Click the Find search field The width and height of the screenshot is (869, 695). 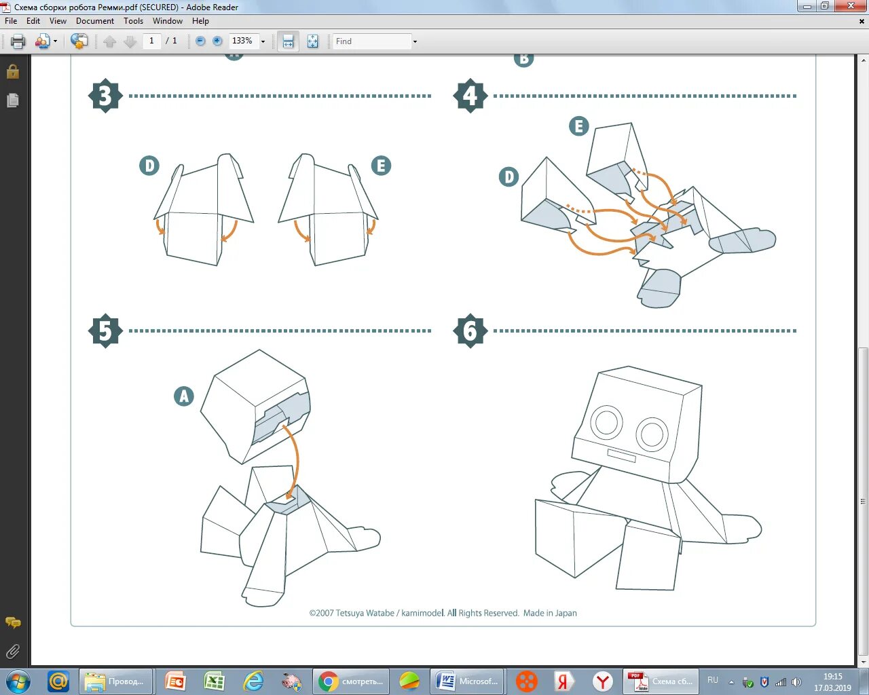pyautogui.click(x=372, y=41)
